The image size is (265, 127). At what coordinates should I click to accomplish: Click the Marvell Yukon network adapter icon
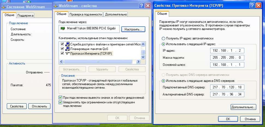click(63, 28)
